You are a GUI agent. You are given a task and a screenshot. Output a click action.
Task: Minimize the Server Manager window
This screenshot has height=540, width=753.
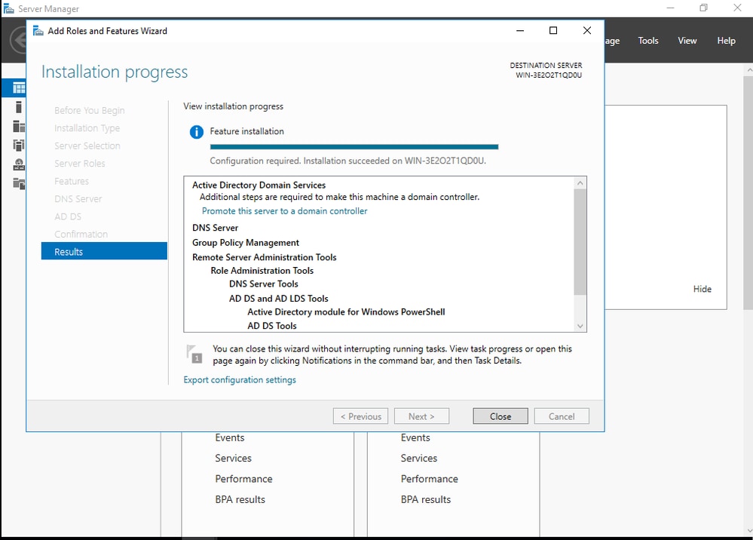click(x=670, y=8)
